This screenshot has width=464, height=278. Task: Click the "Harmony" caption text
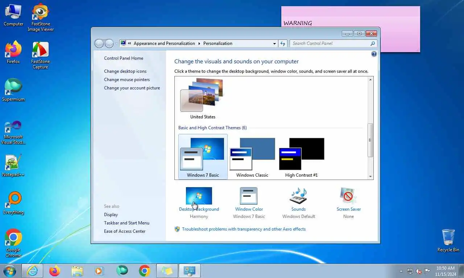[x=199, y=216]
